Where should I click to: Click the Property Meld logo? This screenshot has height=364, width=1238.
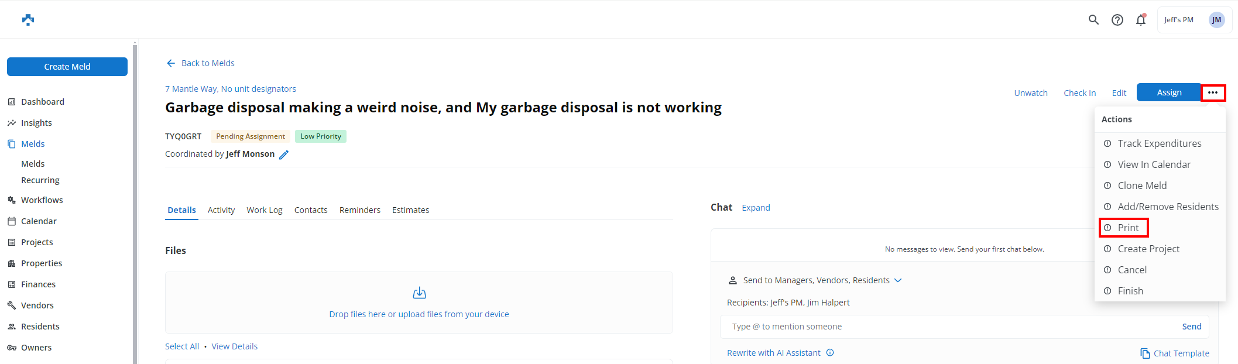tap(28, 20)
